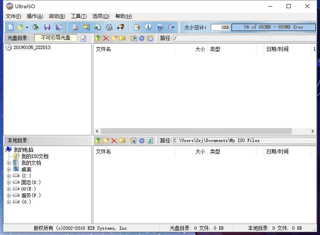Click the local-pane blue gear icon
320x235 pixels.
point(141,140)
